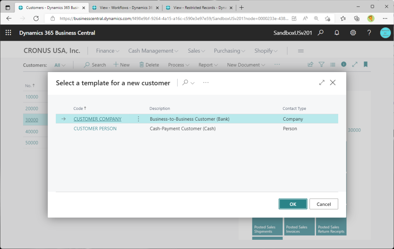Toggle the filter pane funnel icon
394x249 pixels.
pyautogui.click(x=321, y=65)
